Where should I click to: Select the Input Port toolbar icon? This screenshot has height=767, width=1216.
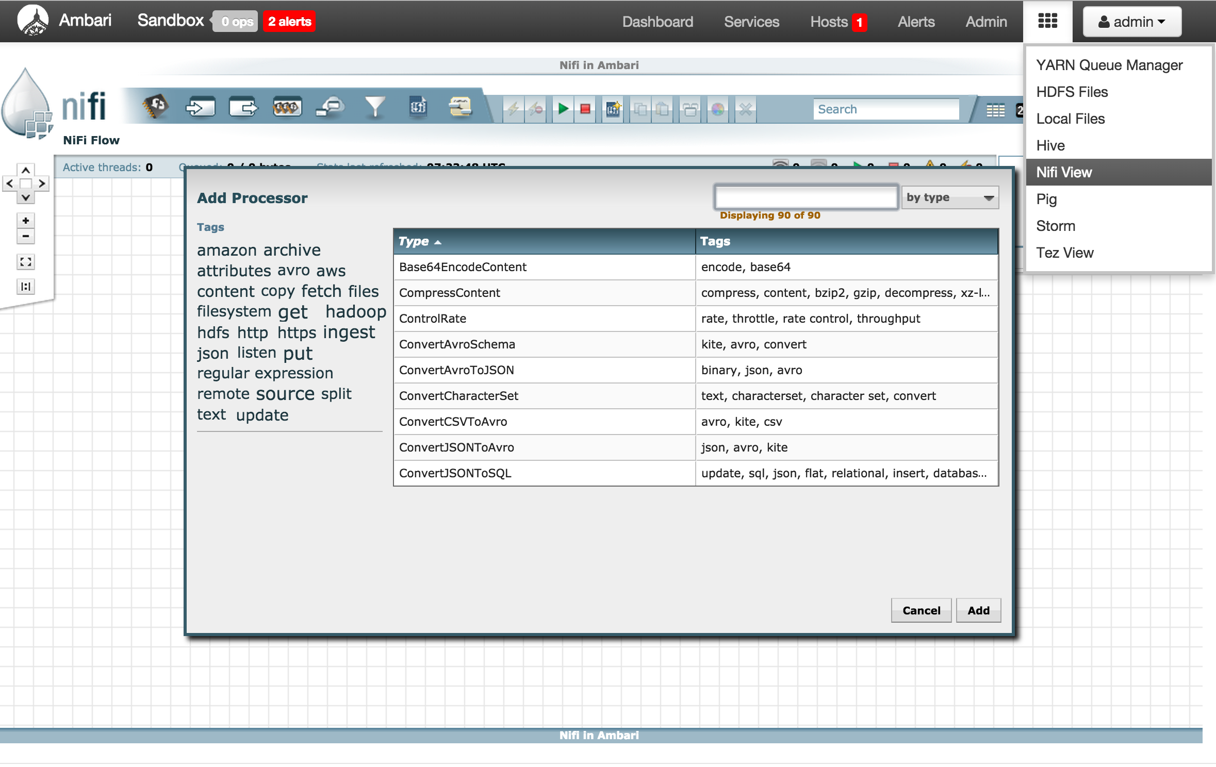[x=200, y=108]
